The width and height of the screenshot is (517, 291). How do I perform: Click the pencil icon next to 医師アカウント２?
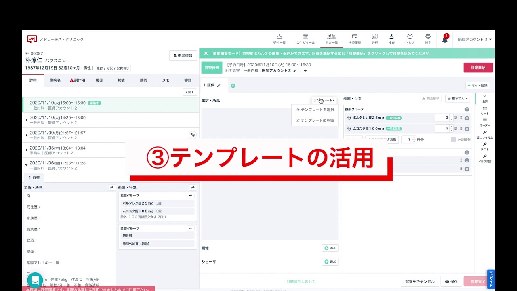pyautogui.click(x=295, y=71)
